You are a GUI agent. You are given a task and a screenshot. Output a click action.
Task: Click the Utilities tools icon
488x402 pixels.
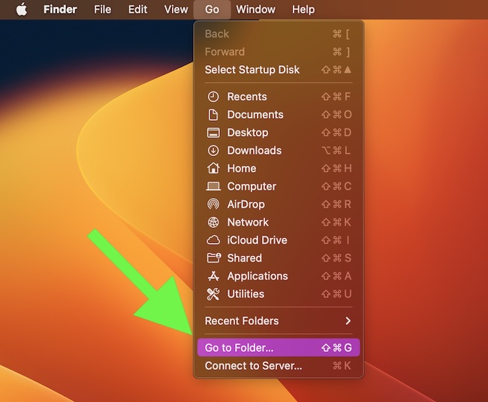213,294
